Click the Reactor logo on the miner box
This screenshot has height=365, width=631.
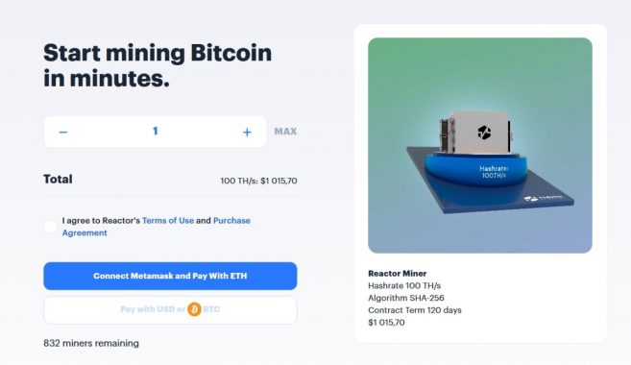484,132
